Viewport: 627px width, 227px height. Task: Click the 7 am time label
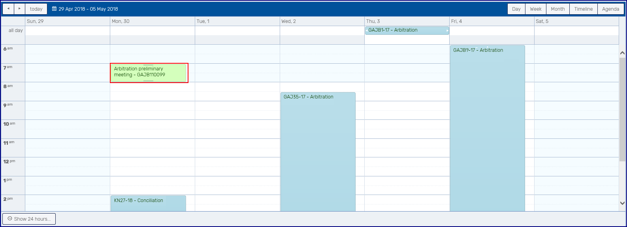pos(8,68)
